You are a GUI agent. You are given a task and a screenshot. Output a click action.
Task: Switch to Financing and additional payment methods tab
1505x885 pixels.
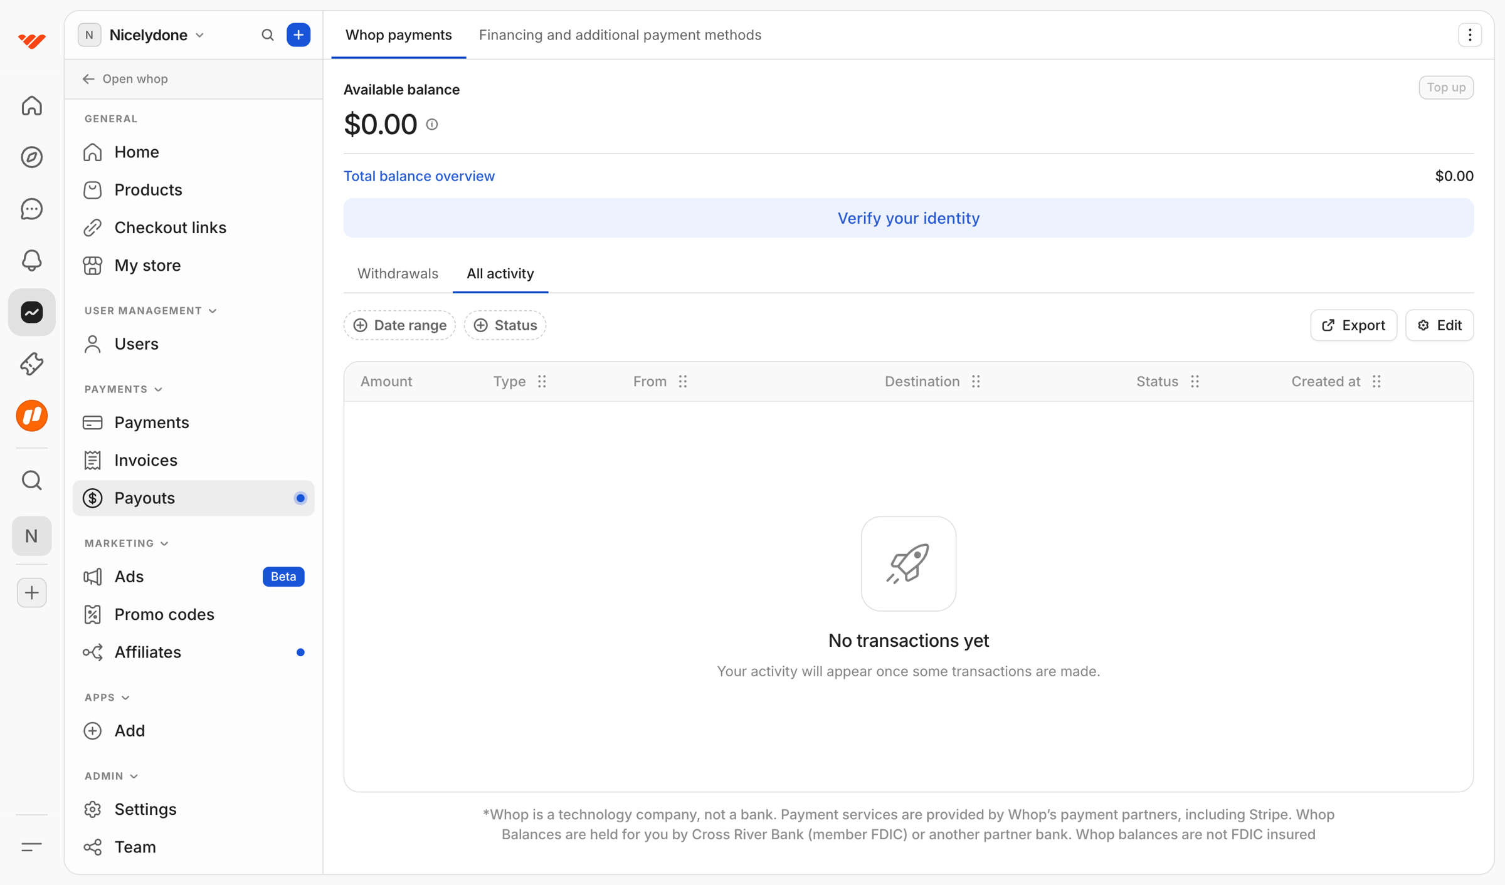point(620,35)
